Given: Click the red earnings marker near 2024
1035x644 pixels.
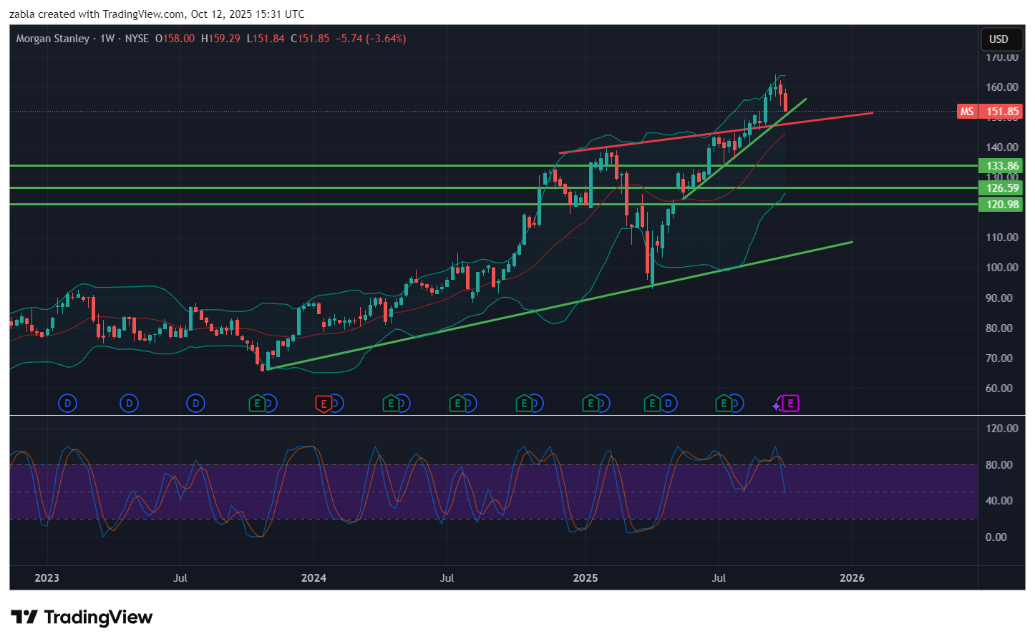Looking at the screenshot, I should tap(324, 404).
